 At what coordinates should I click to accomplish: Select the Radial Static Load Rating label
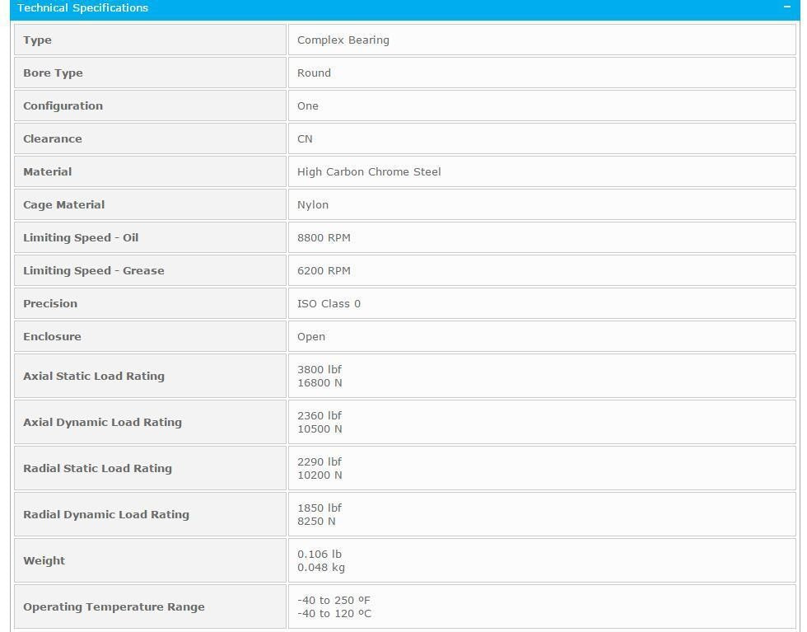click(97, 468)
